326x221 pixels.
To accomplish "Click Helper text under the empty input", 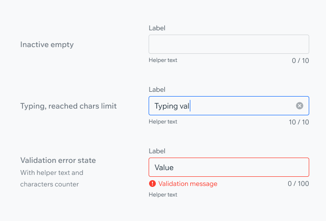I will pyautogui.click(x=163, y=60).
